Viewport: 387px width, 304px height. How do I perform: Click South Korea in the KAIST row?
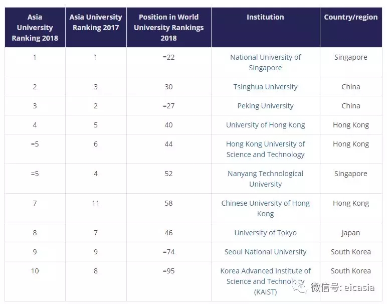click(x=351, y=271)
